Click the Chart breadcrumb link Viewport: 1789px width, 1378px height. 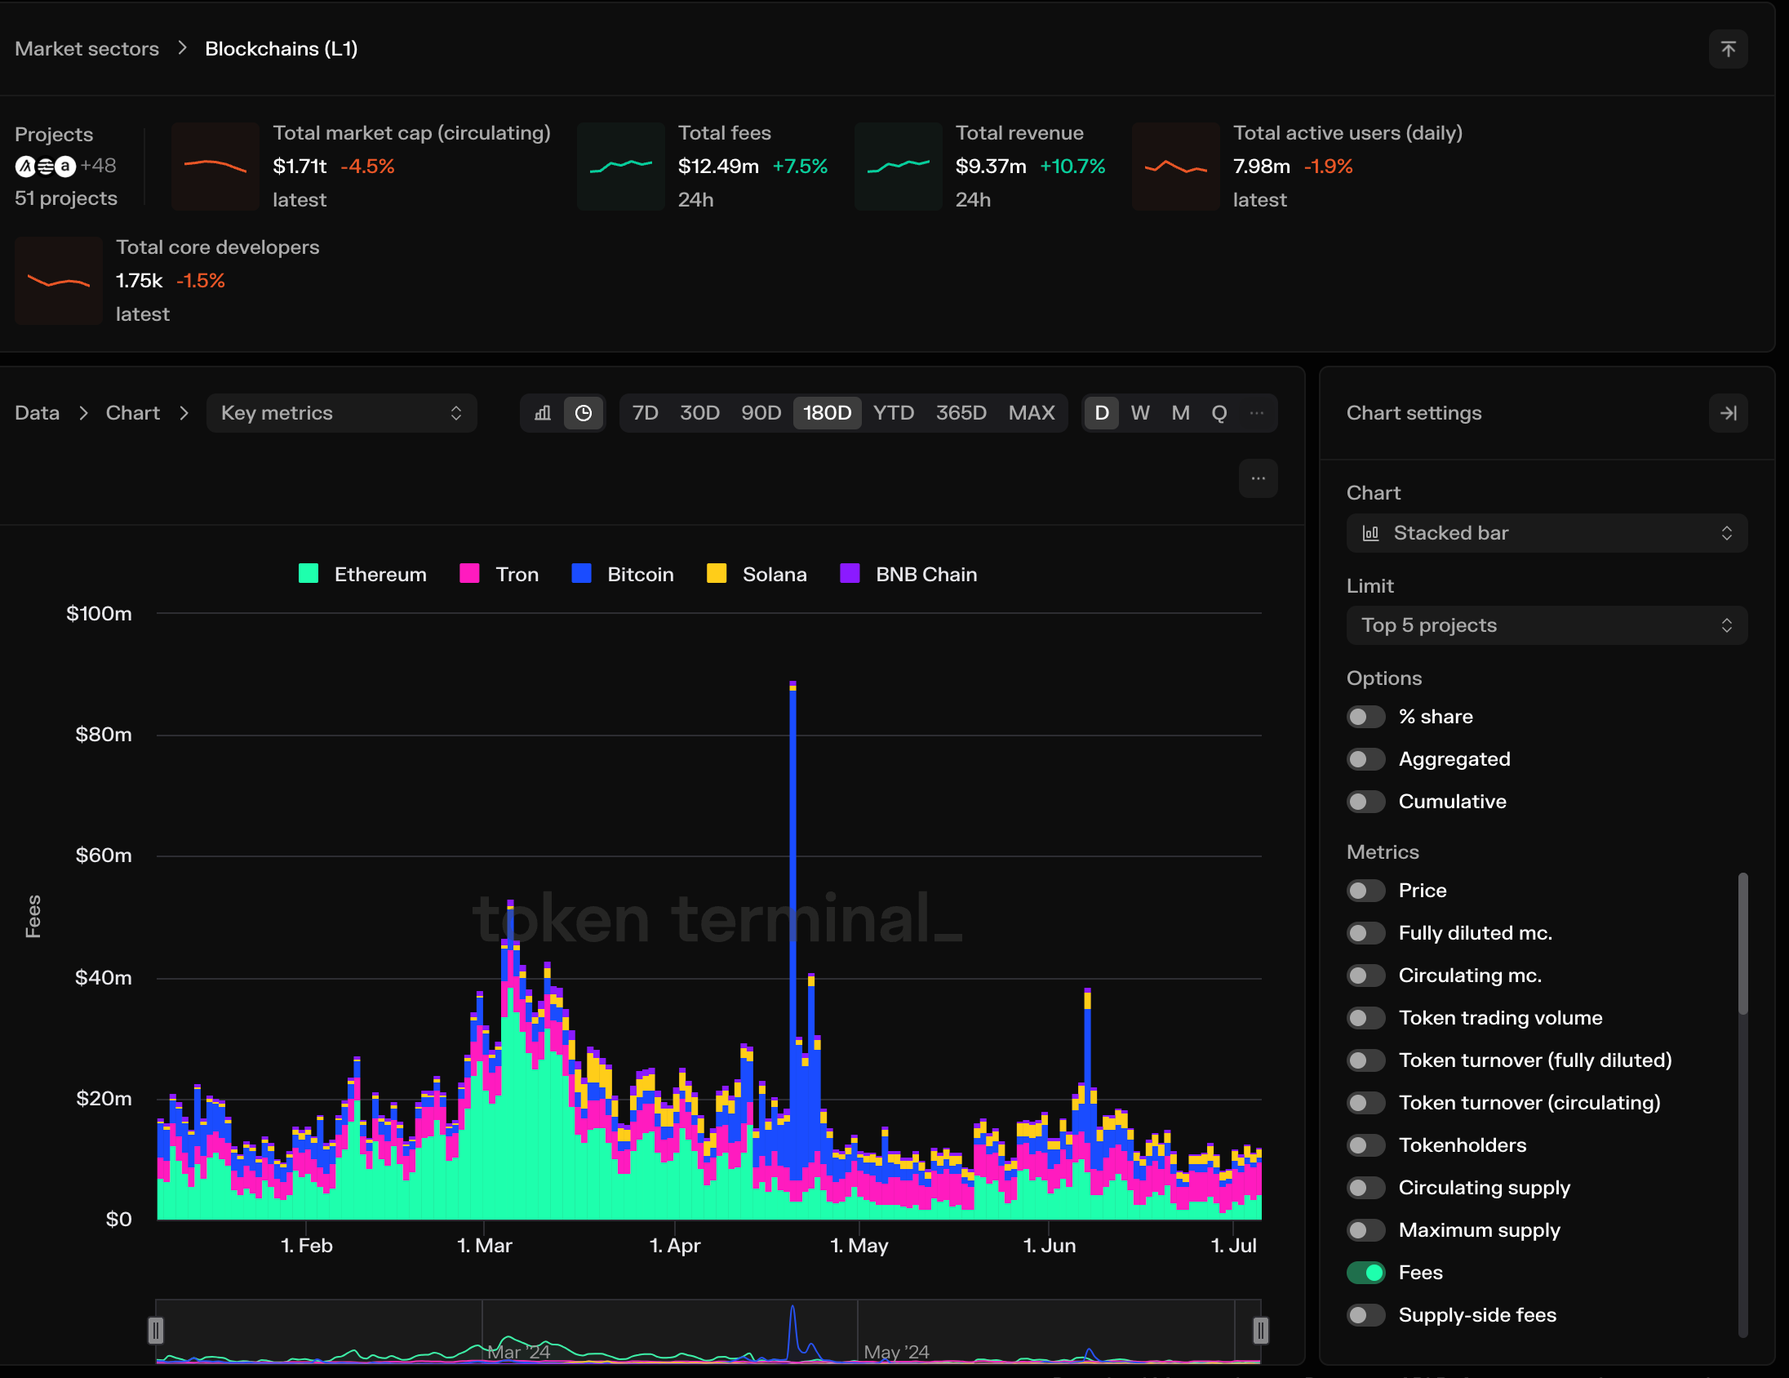pos(133,413)
